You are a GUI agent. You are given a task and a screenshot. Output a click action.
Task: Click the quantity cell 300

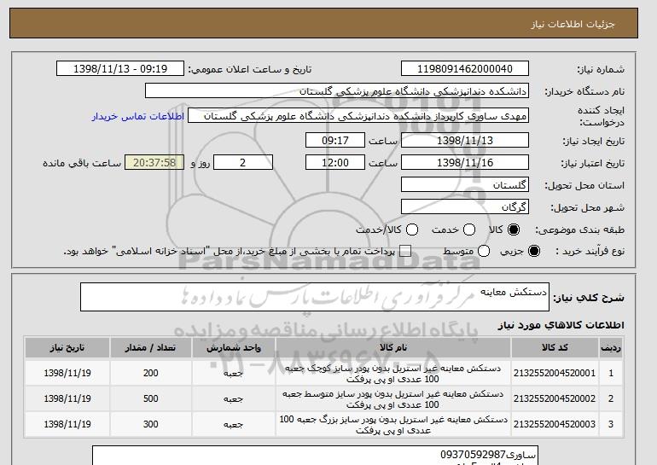point(150,424)
